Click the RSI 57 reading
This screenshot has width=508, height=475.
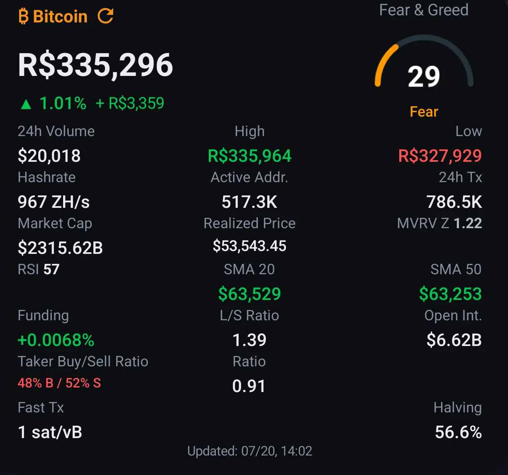click(x=39, y=269)
